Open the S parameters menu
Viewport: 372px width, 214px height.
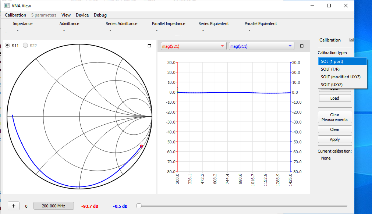(x=44, y=15)
